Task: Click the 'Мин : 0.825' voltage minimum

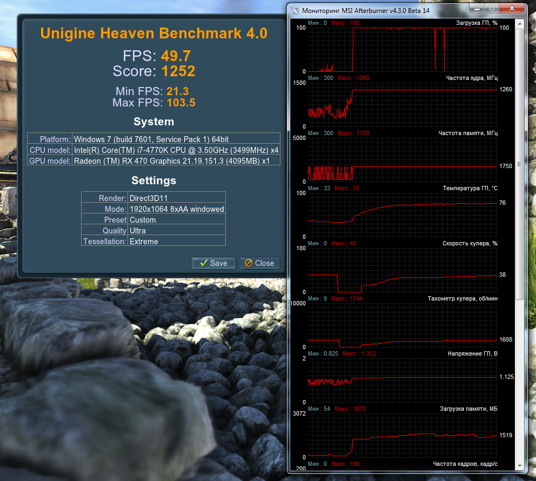Action: [x=323, y=353]
